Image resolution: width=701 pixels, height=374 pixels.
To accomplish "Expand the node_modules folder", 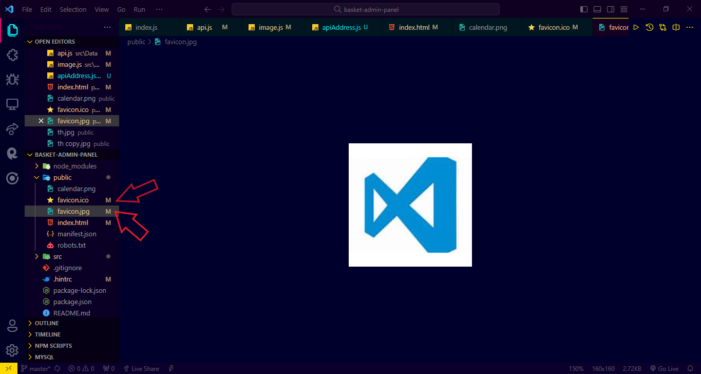I will [72, 166].
